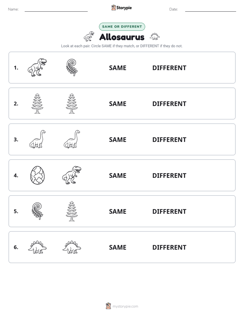
Task: Select SAME for question 2
Action: pos(118,104)
